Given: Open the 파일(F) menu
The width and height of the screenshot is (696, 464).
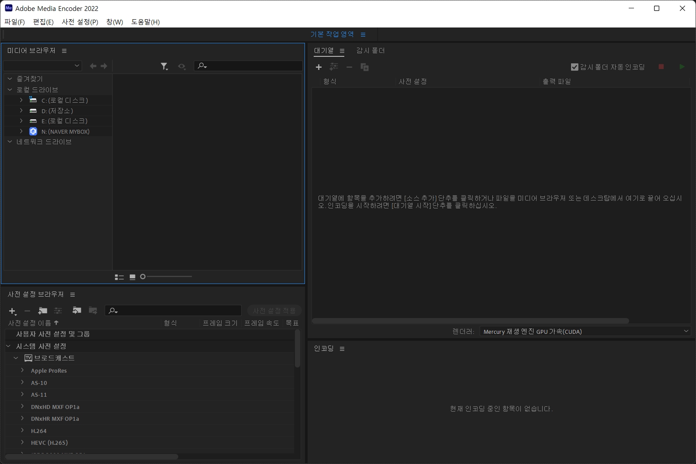Looking at the screenshot, I should coord(14,22).
